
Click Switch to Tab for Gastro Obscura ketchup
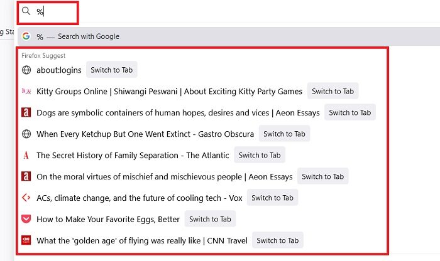(284, 134)
